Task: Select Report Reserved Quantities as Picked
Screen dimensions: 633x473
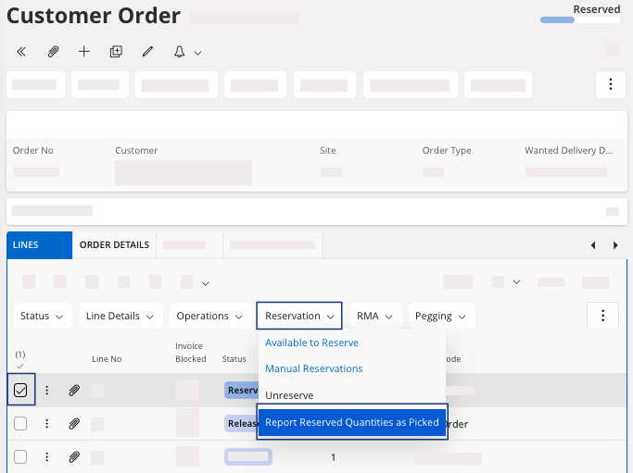Action: (x=352, y=422)
